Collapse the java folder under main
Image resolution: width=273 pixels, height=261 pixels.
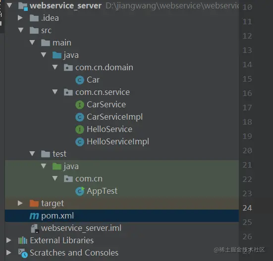[44, 55]
